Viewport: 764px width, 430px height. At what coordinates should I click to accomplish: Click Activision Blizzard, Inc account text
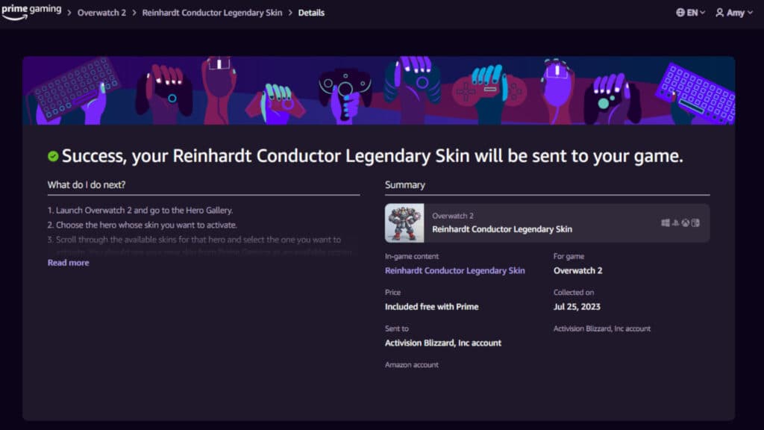(443, 343)
